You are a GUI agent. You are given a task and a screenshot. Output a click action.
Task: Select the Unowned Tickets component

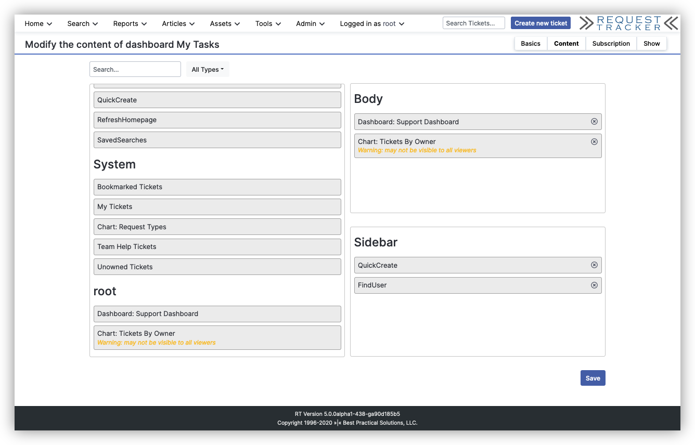point(217,266)
